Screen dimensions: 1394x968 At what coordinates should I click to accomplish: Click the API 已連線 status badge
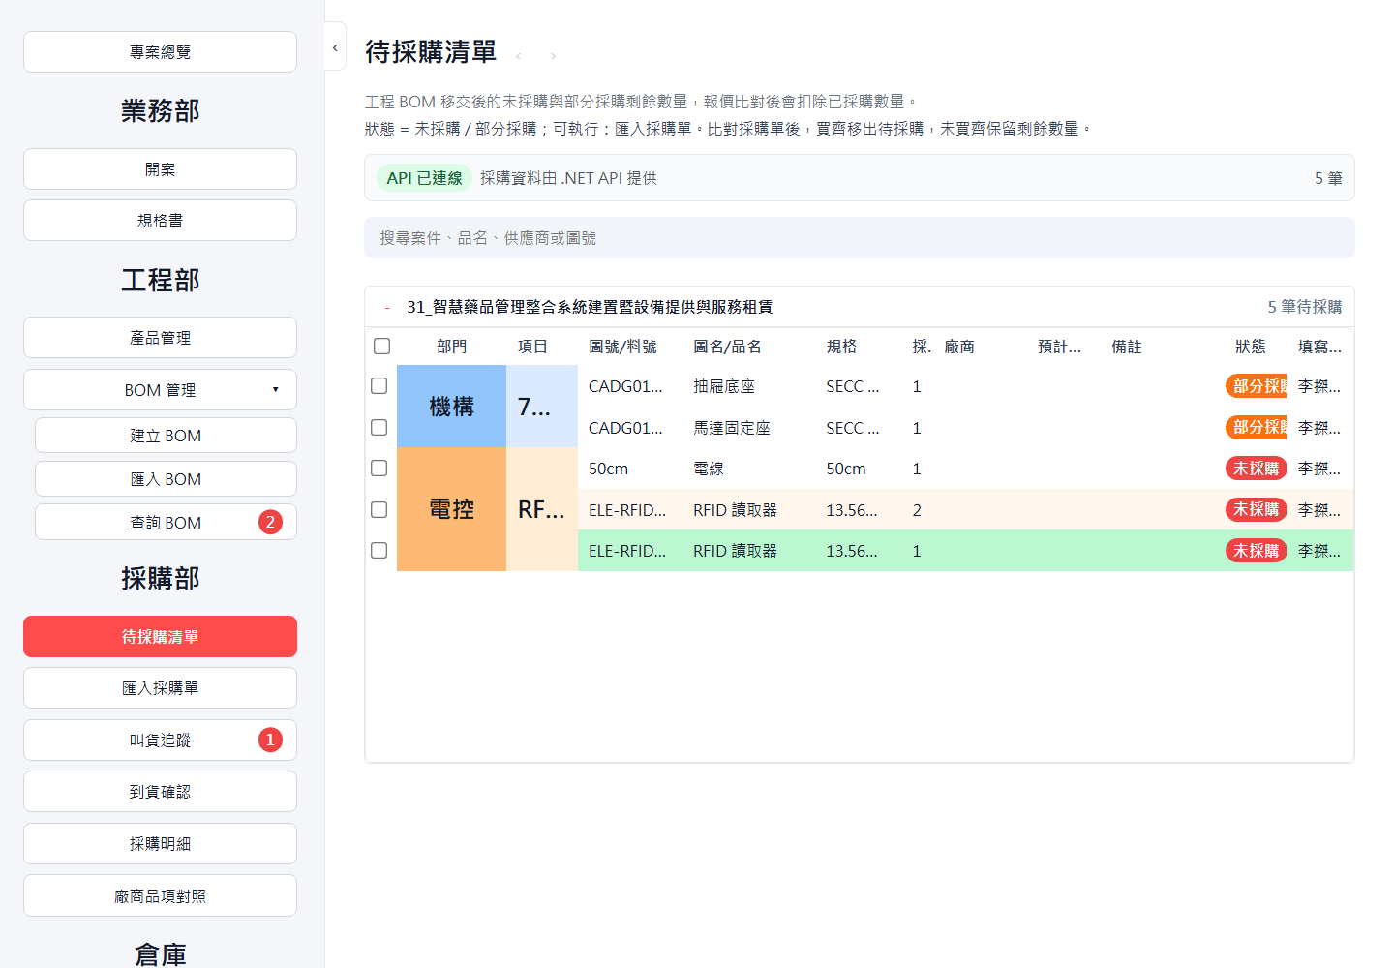pos(424,178)
